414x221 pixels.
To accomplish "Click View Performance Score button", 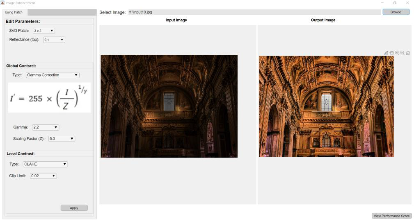I will (x=391, y=216).
